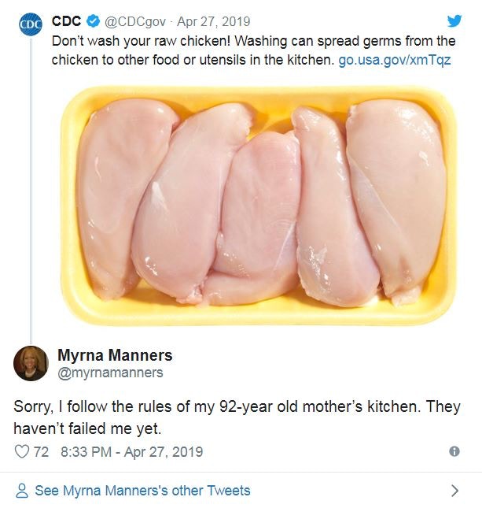The height and width of the screenshot is (508, 482).
Task: Click the Myrna Manners display name
Action: (115, 355)
